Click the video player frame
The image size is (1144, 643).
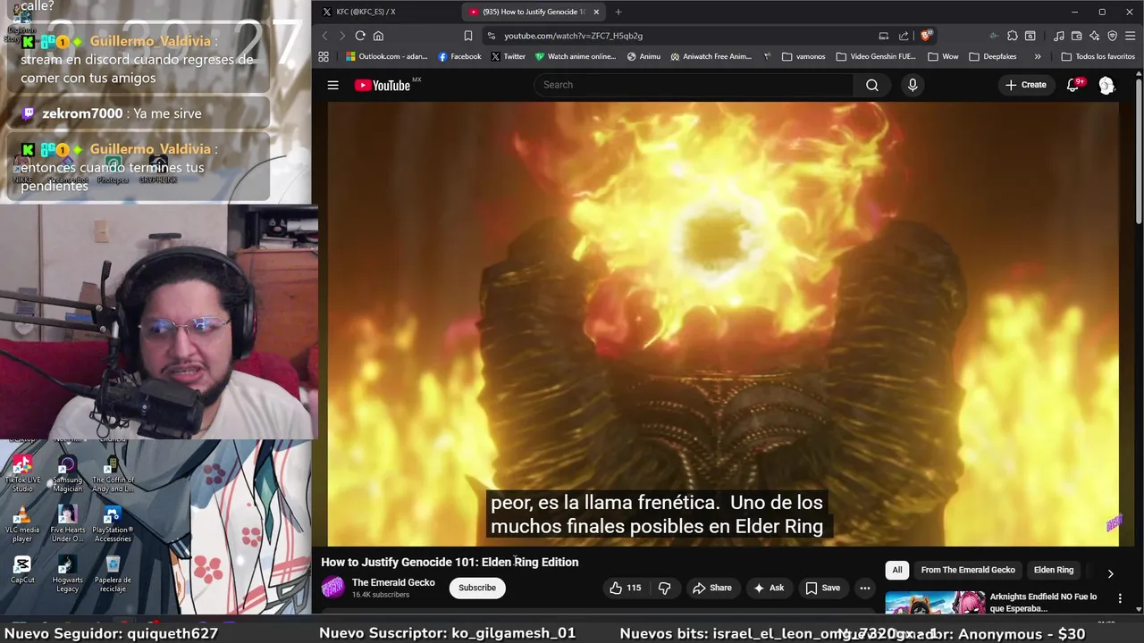[723, 323]
